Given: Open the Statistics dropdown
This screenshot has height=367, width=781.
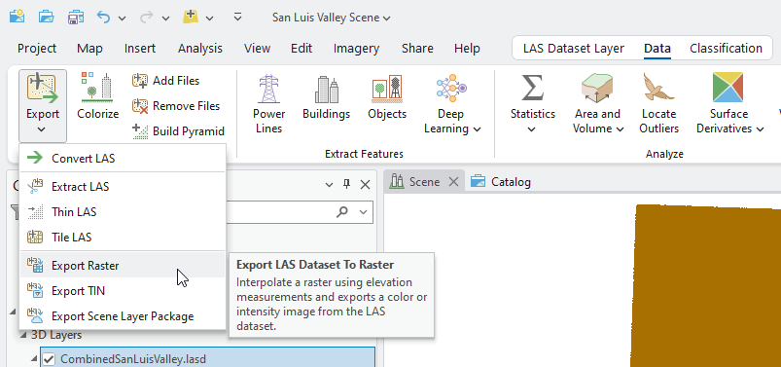Looking at the screenshot, I should [x=532, y=105].
